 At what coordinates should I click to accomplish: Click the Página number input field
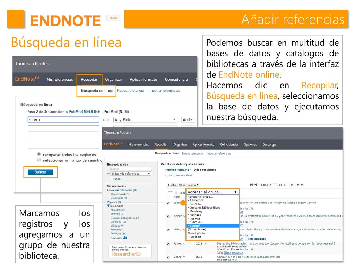pyautogui.click(x=273, y=185)
